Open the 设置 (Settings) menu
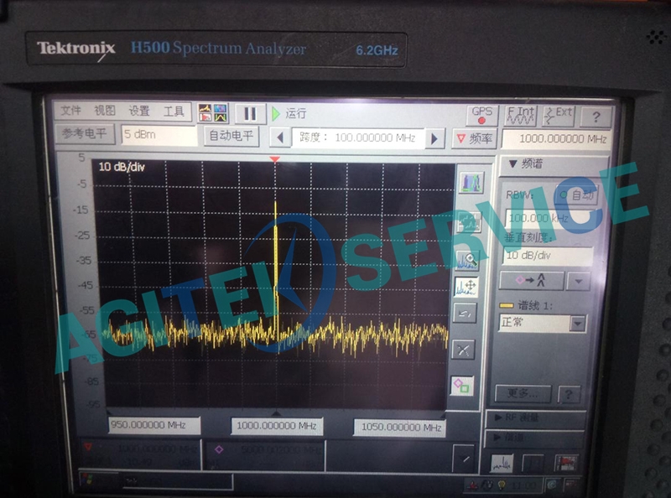This screenshot has width=671, height=498. 139,112
